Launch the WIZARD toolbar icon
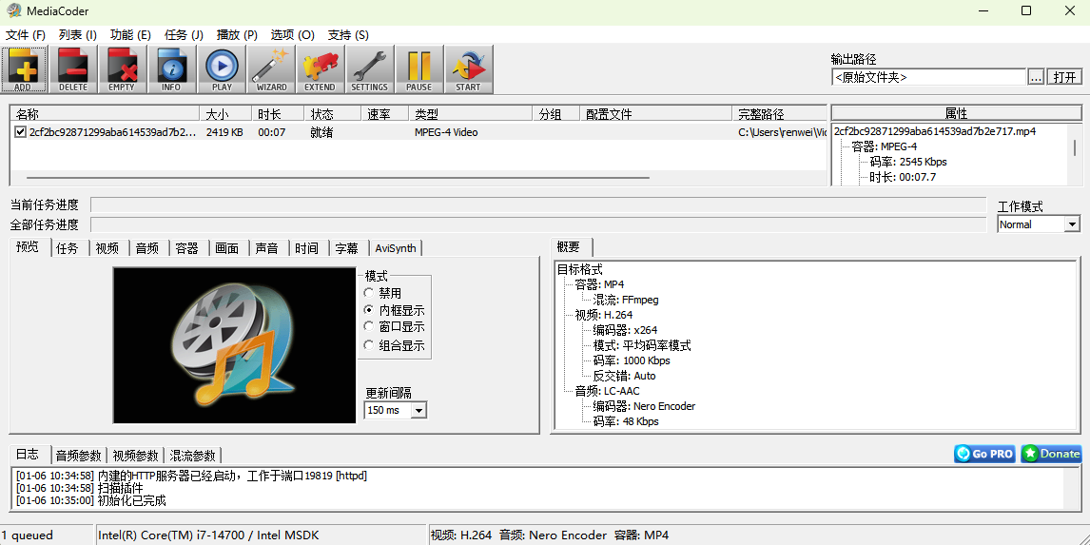The height and width of the screenshot is (545, 1090). (271, 68)
